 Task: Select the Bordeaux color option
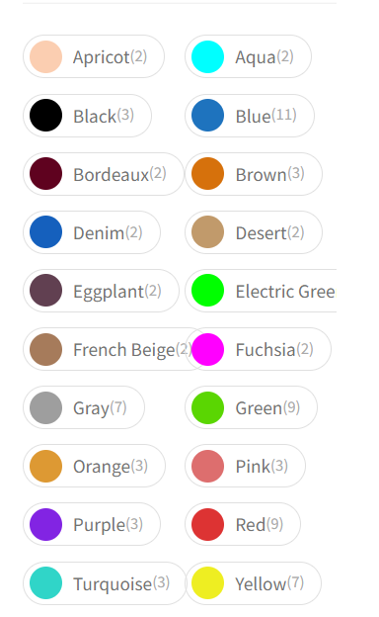coord(104,174)
